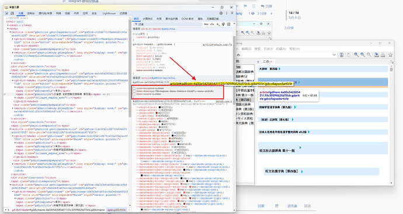Expand the 大辞林 第四版 dictionary article
This screenshot has height=214, width=403.
click(x=279, y=69)
